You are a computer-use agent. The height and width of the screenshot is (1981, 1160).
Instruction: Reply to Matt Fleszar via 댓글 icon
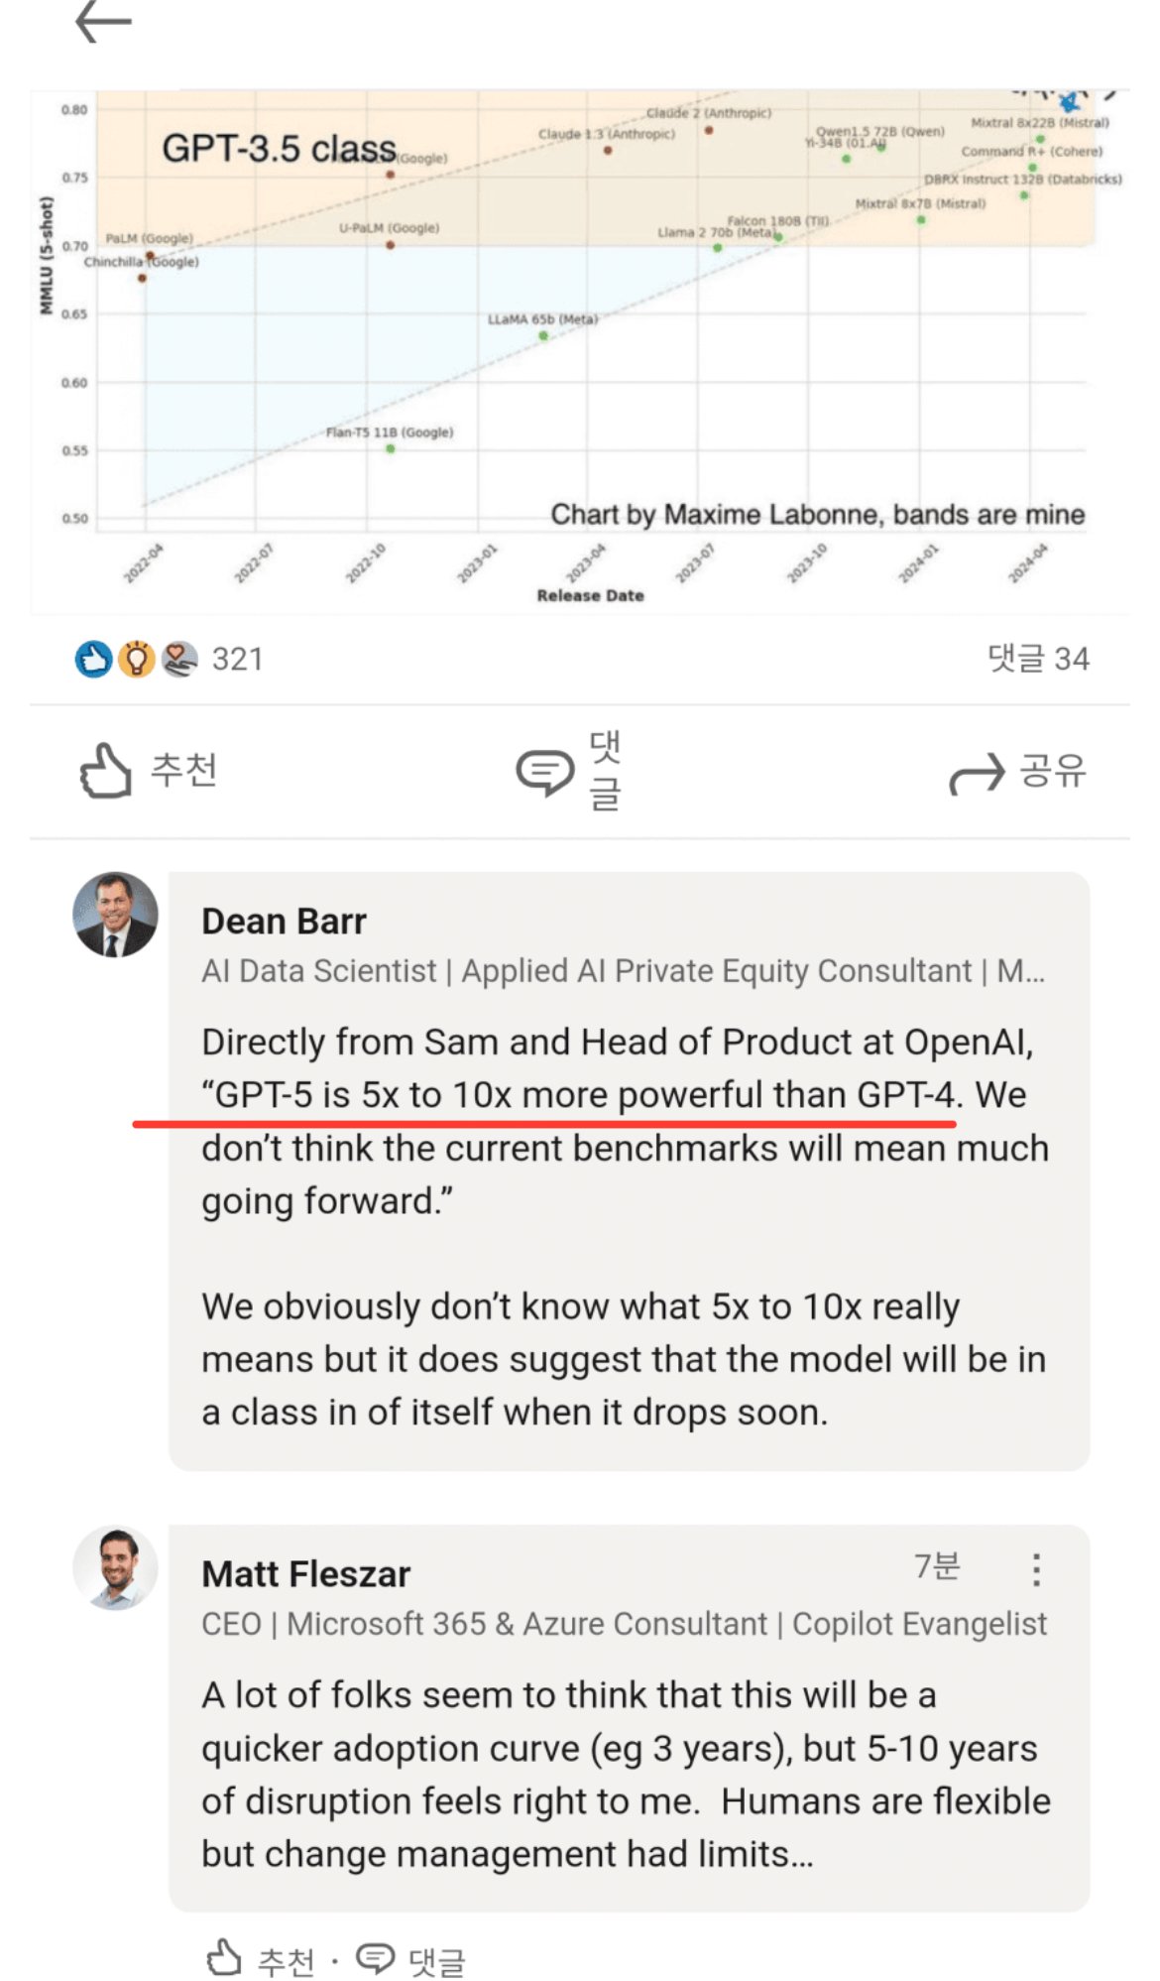(410, 1959)
